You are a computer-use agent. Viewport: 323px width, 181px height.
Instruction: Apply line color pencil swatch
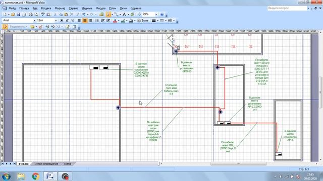click(123, 20)
